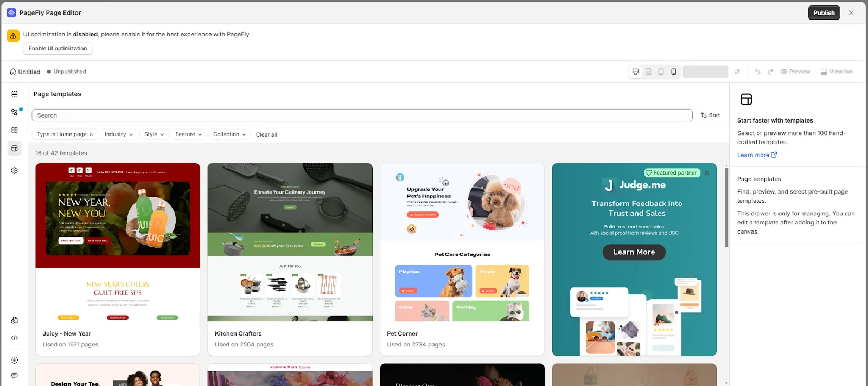Open the four-square grid icon in the sidebar
868x386 pixels.
(15, 130)
